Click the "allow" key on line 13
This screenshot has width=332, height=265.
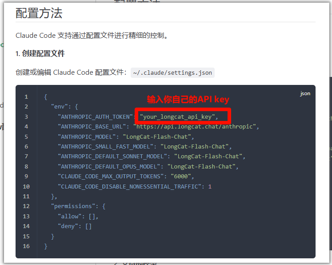coord(70,216)
